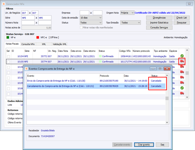Click the red truck icon in row 10155
This screenshot has height=150, width=195.
tap(182, 61)
